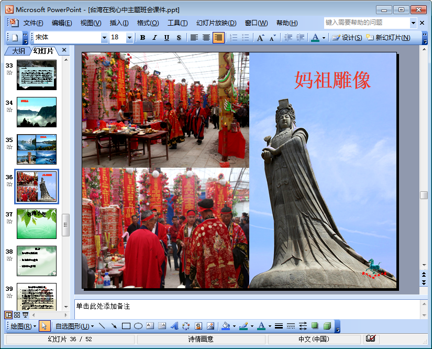The height and width of the screenshot is (349, 432).
Task: Open Slide Design pane
Action: click(347, 38)
